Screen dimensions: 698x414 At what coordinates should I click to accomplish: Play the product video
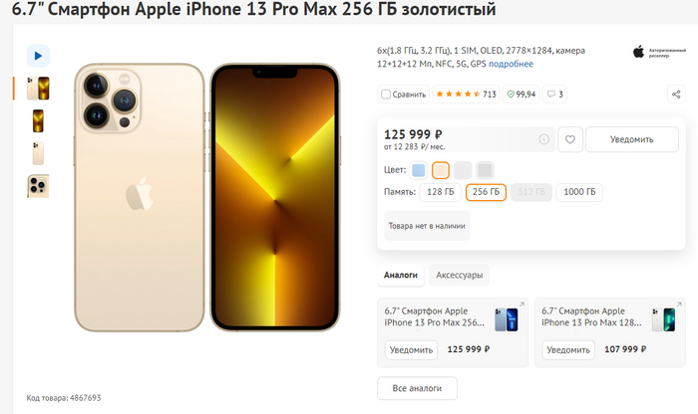click(38, 56)
